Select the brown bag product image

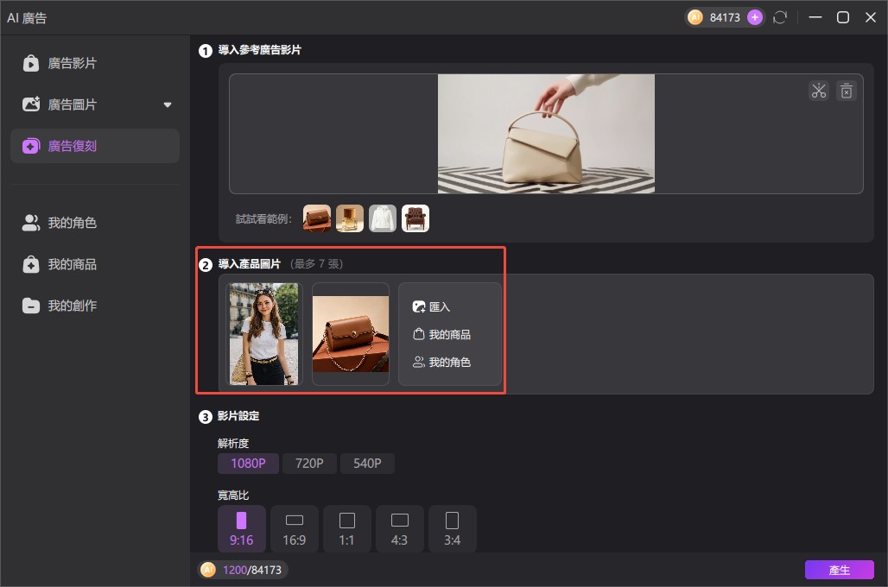(351, 334)
